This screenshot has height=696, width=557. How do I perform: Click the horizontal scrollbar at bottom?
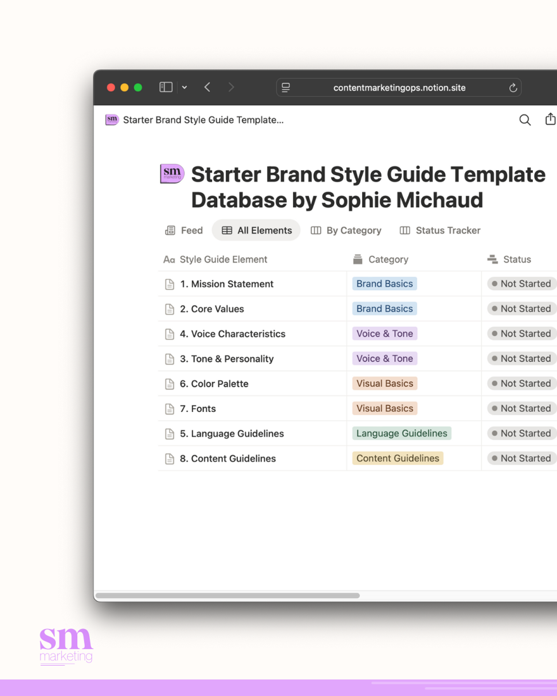[x=228, y=595]
